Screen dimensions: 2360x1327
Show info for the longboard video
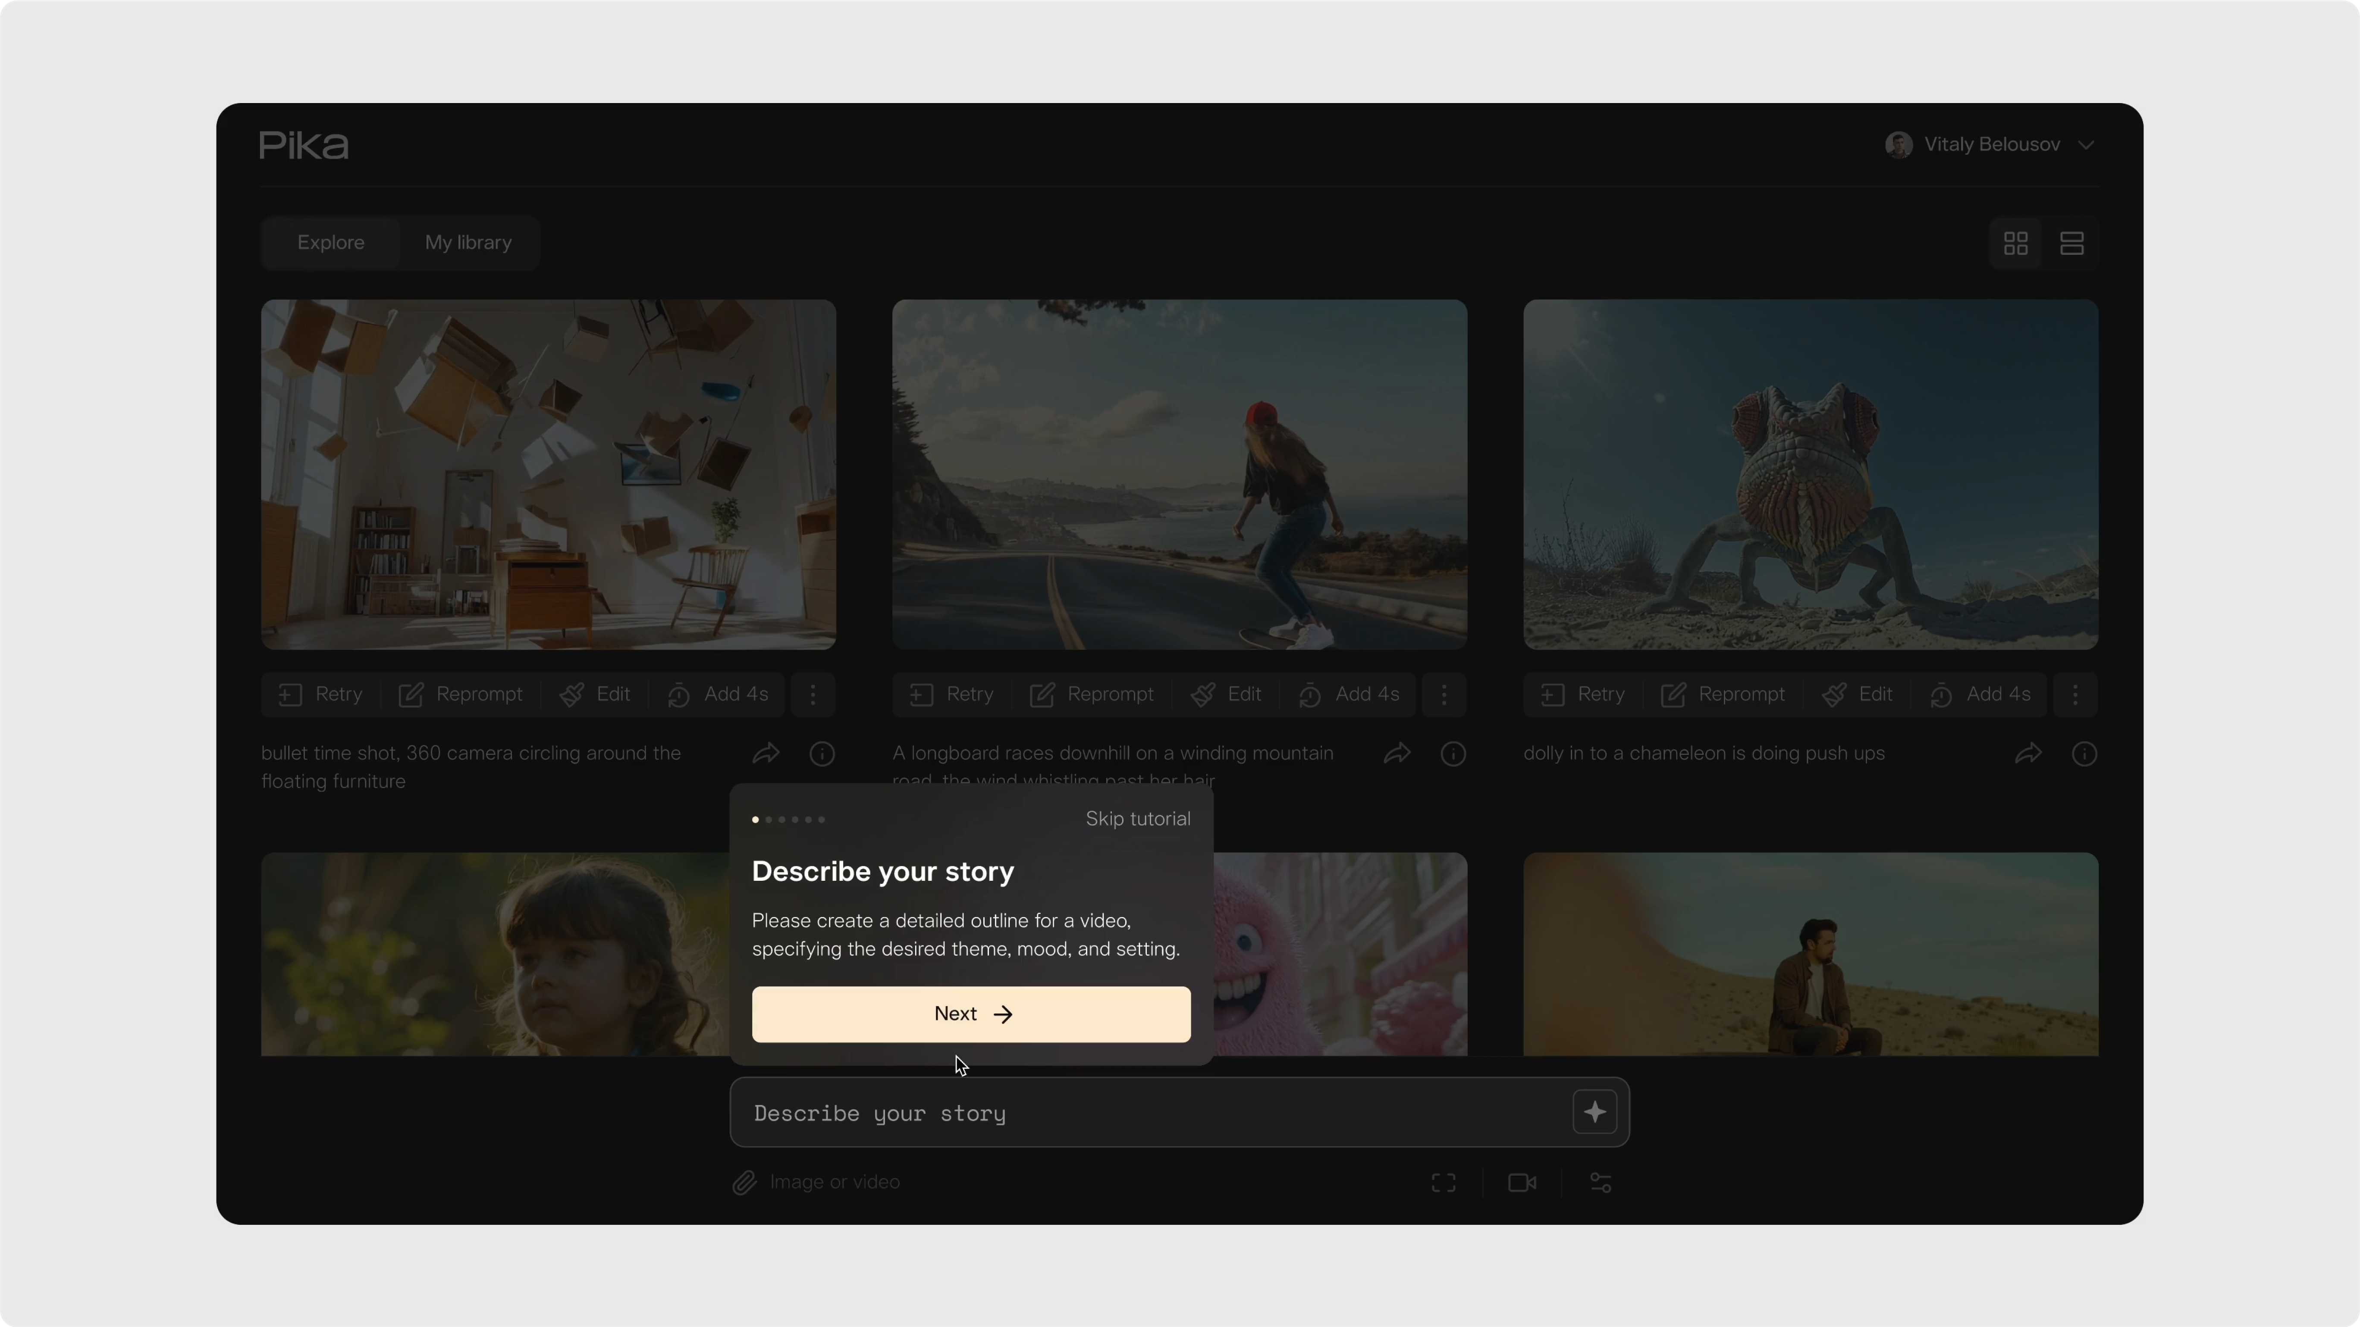(x=1453, y=754)
